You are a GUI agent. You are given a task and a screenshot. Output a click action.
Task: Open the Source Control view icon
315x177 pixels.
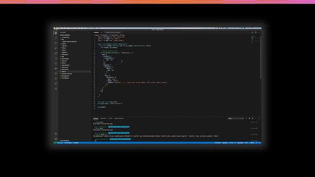point(56,43)
